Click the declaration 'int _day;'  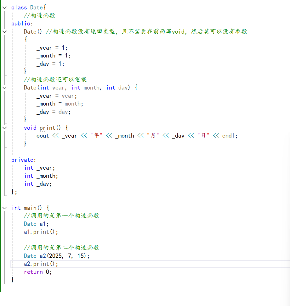point(38,184)
